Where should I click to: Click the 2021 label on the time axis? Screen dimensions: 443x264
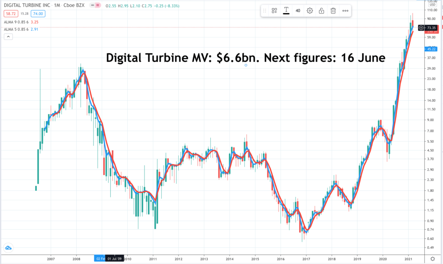[408, 259]
